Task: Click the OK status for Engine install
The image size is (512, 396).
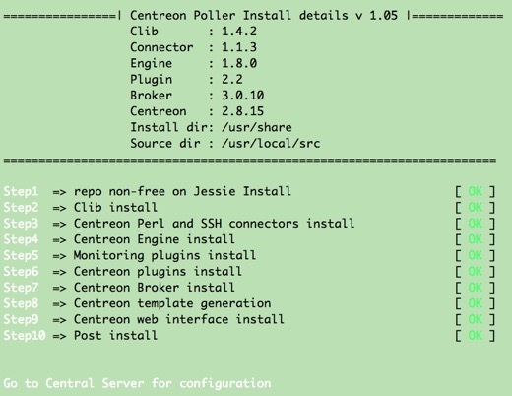Action: (x=476, y=239)
